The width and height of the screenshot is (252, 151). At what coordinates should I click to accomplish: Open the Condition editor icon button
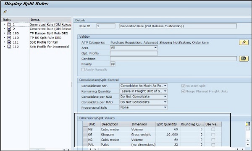[x=244, y=59]
